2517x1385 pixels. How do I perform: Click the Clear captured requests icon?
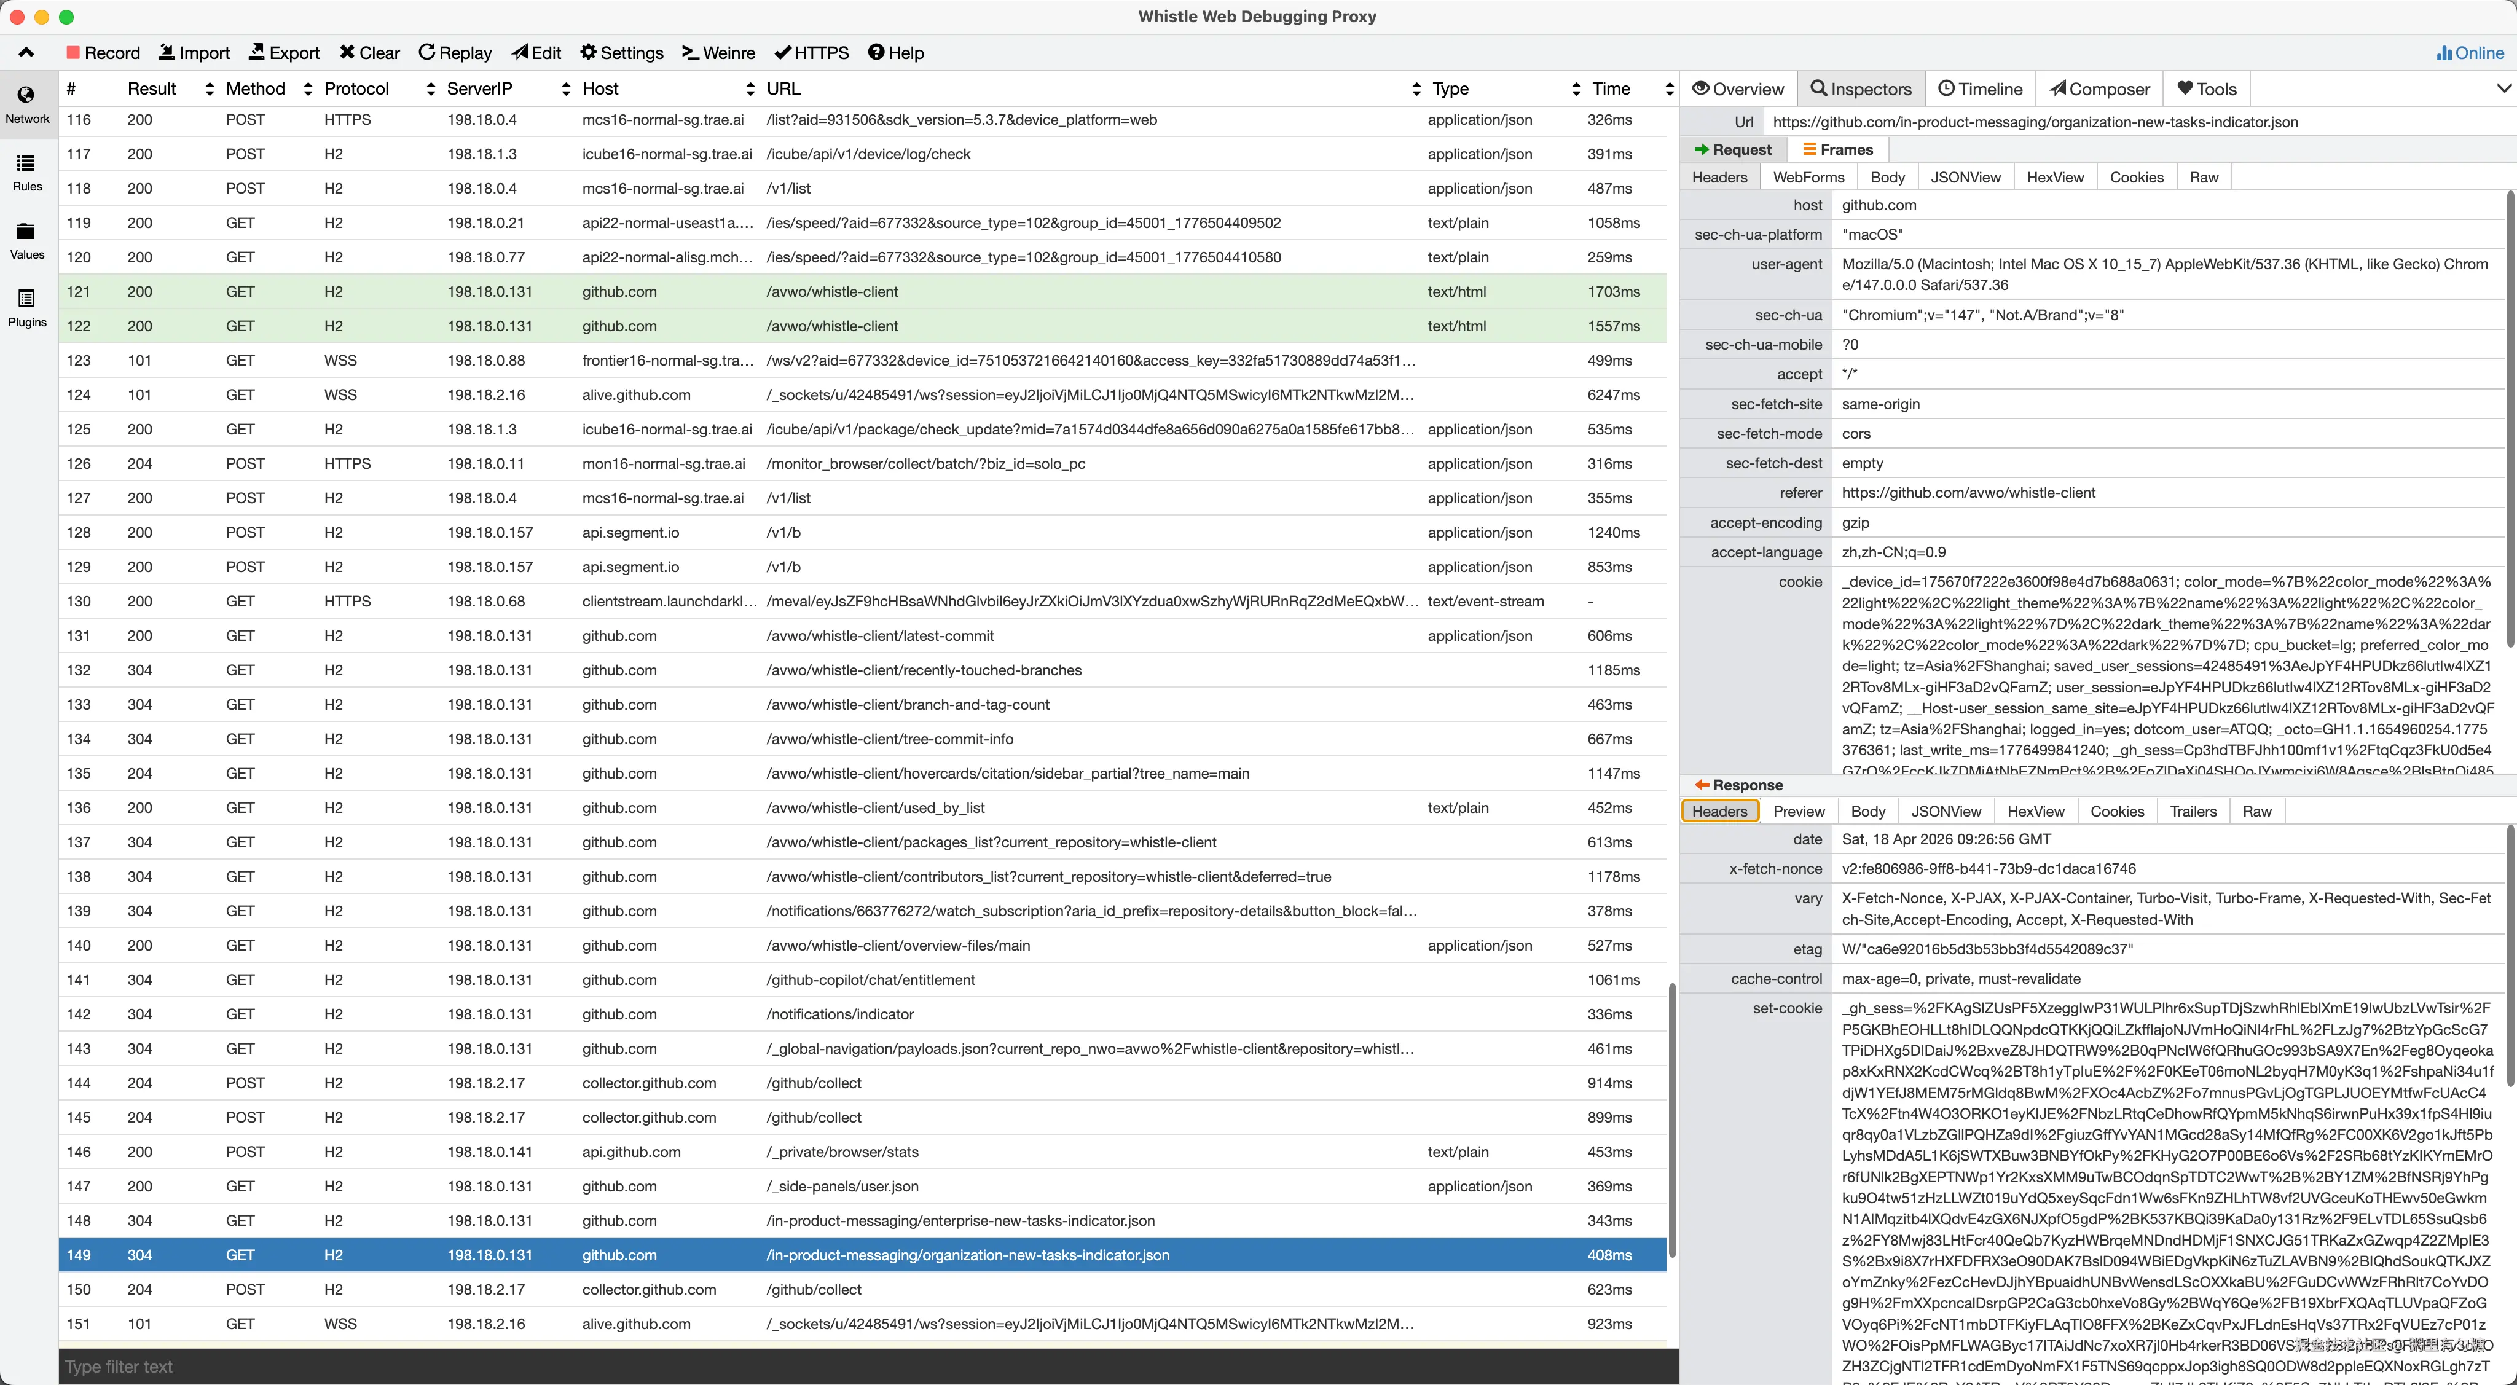pos(347,53)
